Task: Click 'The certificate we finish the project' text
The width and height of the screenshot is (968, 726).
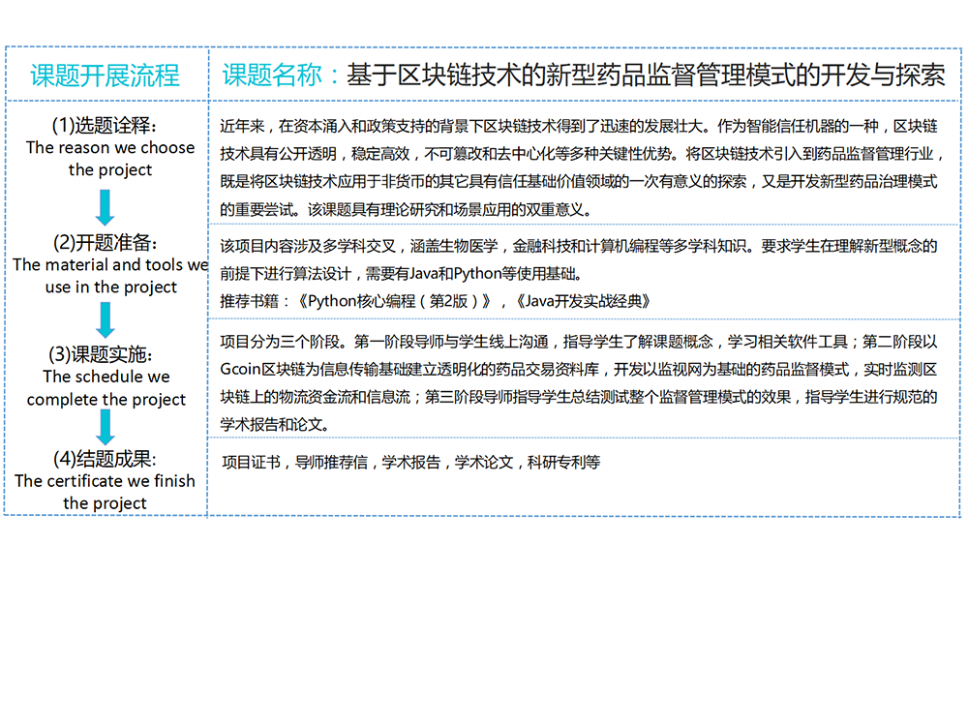Action: (x=105, y=492)
